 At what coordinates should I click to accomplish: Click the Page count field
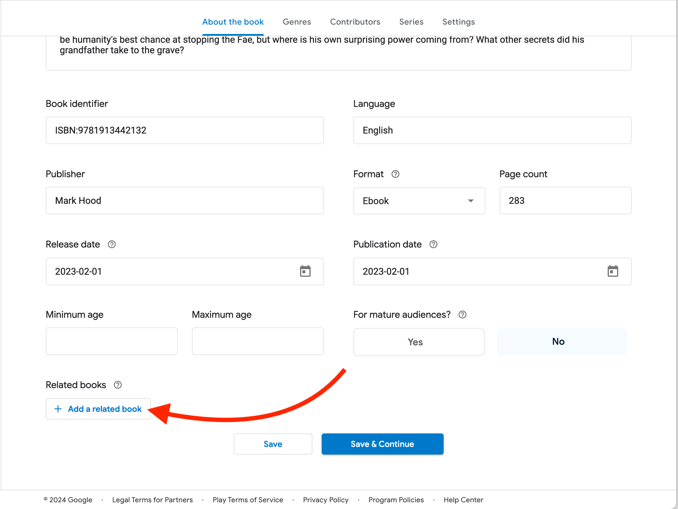click(x=565, y=201)
